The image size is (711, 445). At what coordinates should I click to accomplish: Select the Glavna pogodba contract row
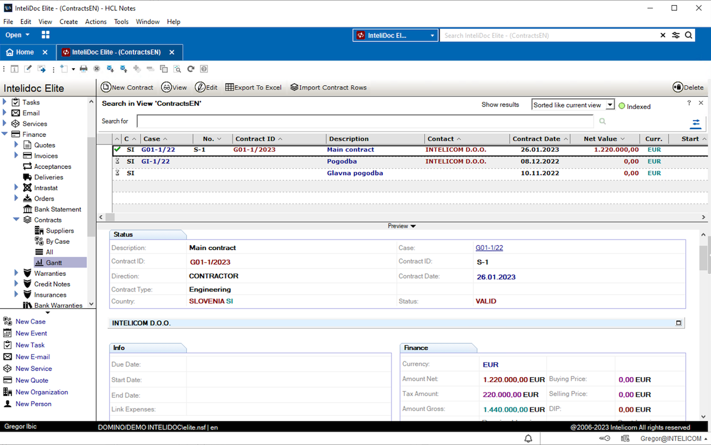pos(409,173)
